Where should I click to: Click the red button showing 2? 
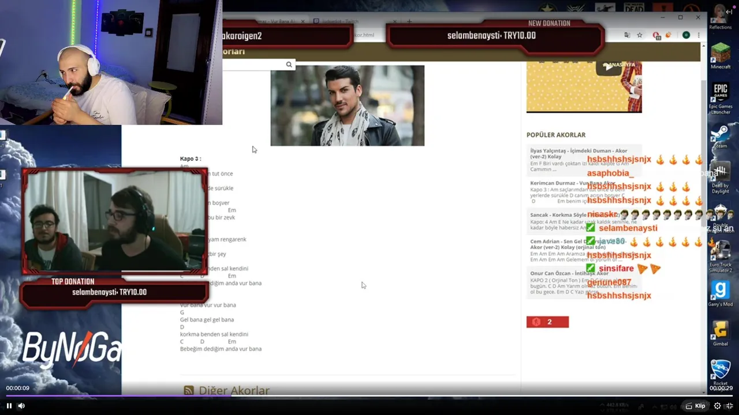pos(547,322)
